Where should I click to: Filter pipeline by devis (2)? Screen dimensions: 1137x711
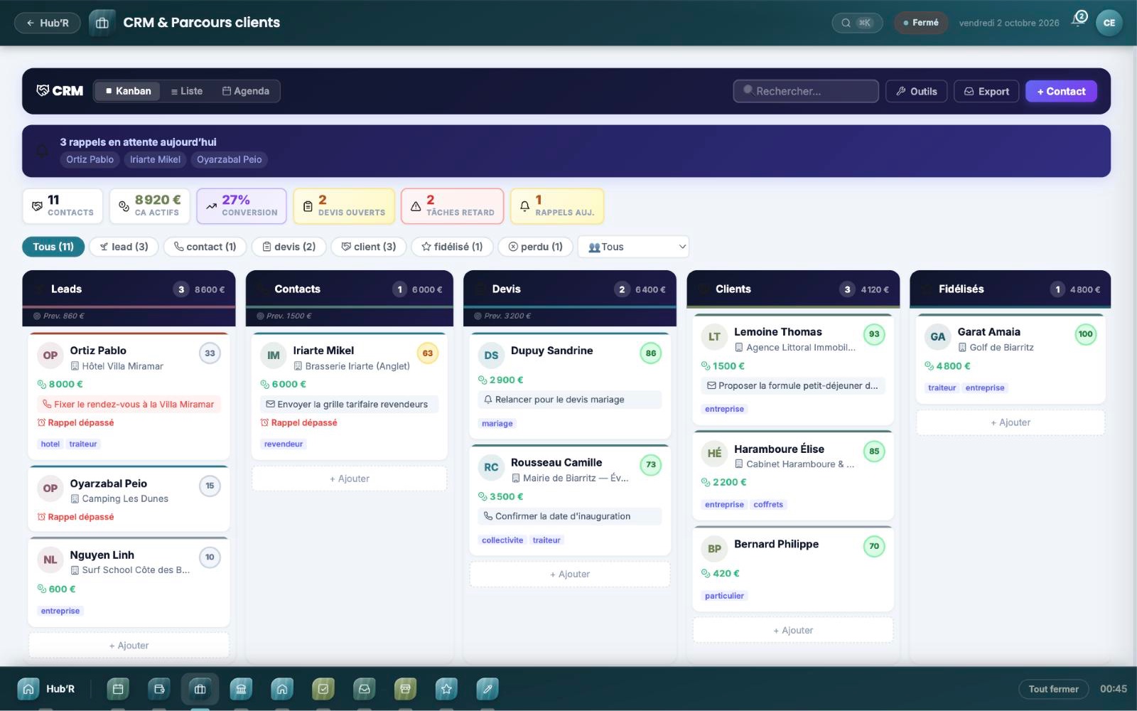click(x=289, y=247)
